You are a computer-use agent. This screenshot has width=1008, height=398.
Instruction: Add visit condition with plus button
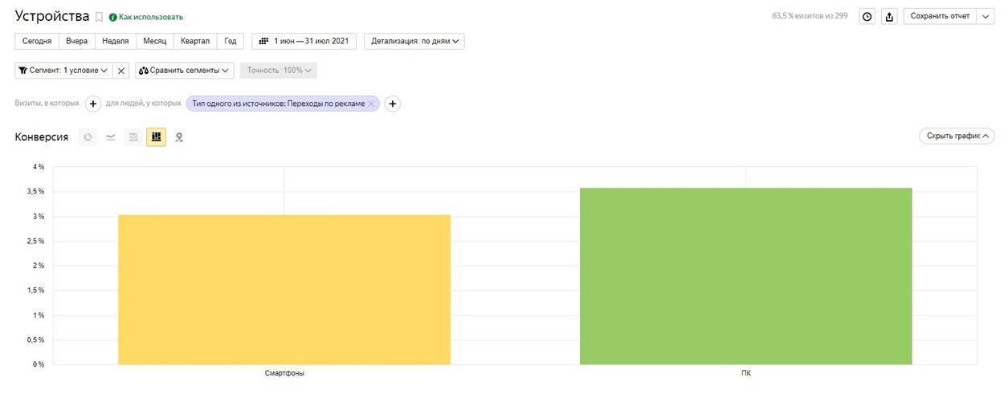pyautogui.click(x=92, y=104)
